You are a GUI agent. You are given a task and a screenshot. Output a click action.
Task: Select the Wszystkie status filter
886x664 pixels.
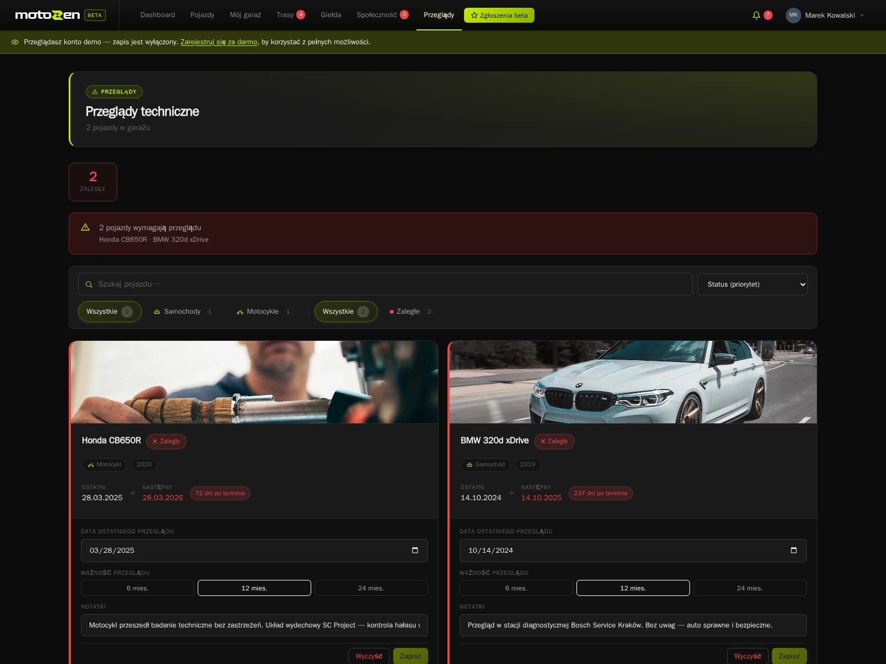click(x=346, y=312)
